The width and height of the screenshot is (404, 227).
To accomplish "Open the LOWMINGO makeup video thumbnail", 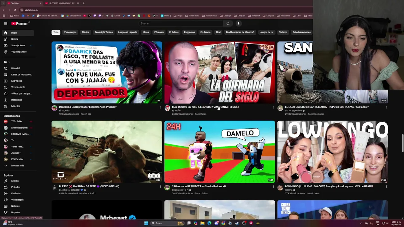I will [x=333, y=152].
